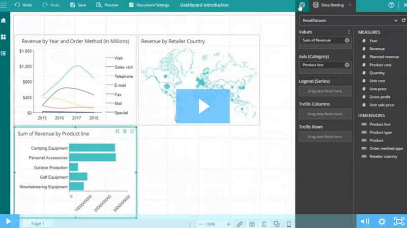Screen dimensions: 407x228
Task: Close the Data Binding tab
Action: pyautogui.click(x=350, y=5)
